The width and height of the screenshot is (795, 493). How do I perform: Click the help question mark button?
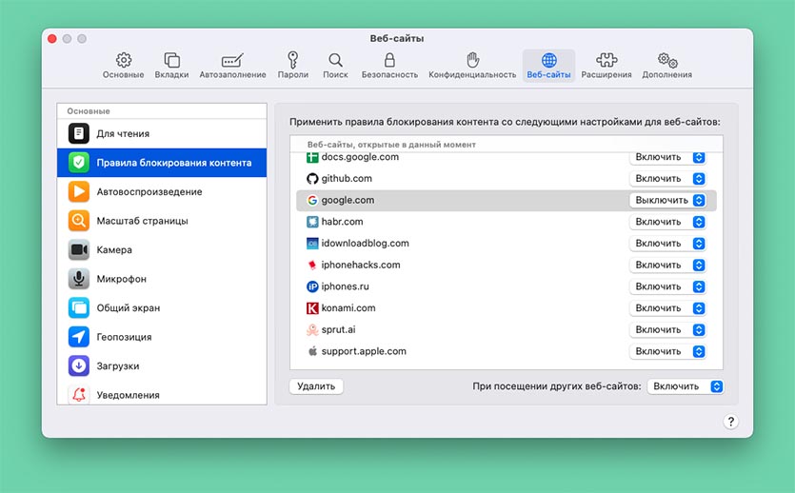pyautogui.click(x=731, y=422)
